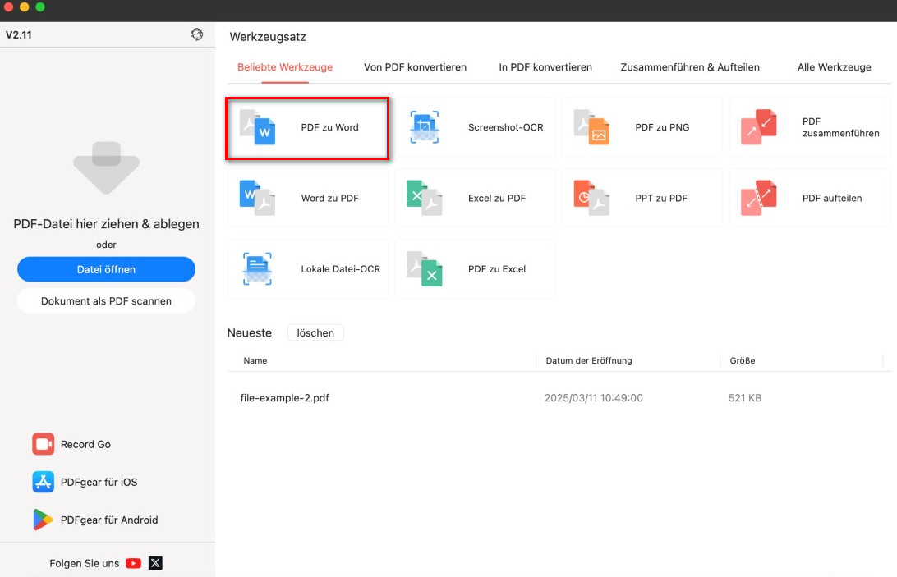This screenshot has width=897, height=577.
Task: Open the Alle Werkzeuge tab
Action: 834,67
